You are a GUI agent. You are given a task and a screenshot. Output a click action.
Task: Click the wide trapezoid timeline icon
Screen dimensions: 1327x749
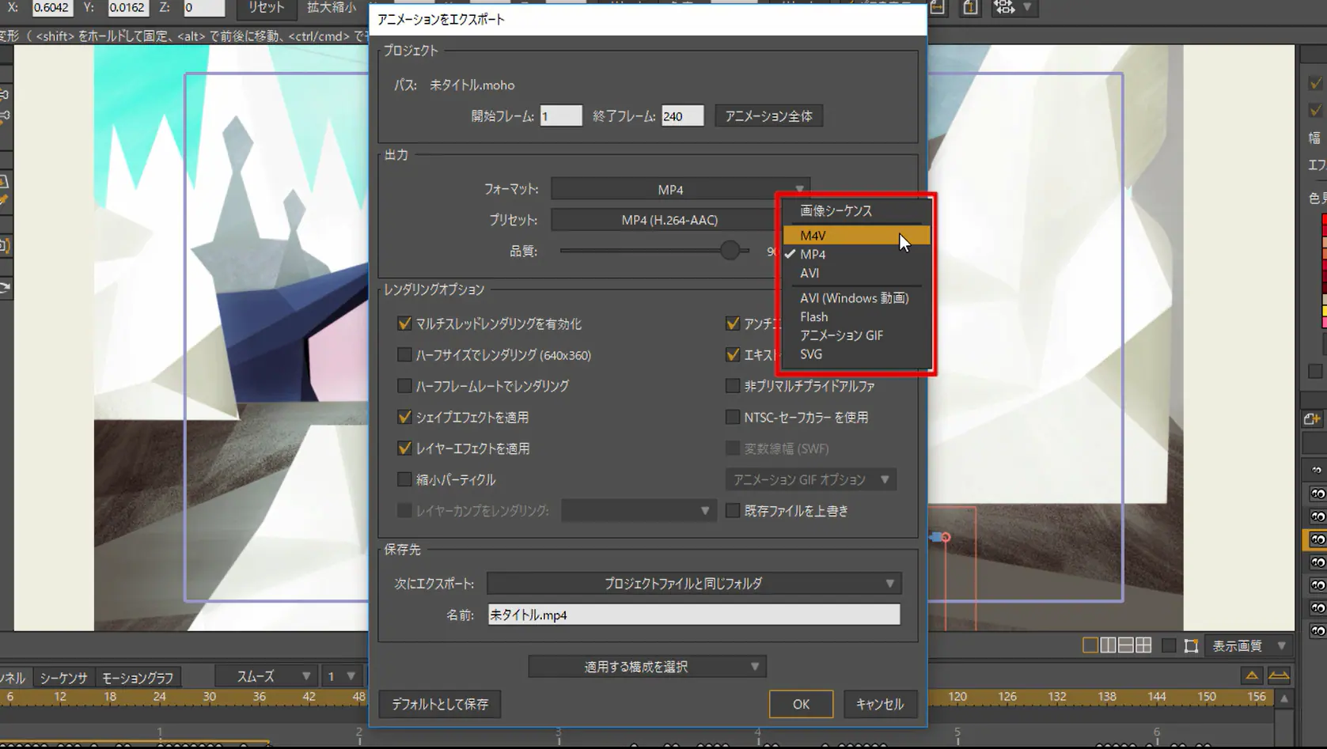pyautogui.click(x=1279, y=675)
